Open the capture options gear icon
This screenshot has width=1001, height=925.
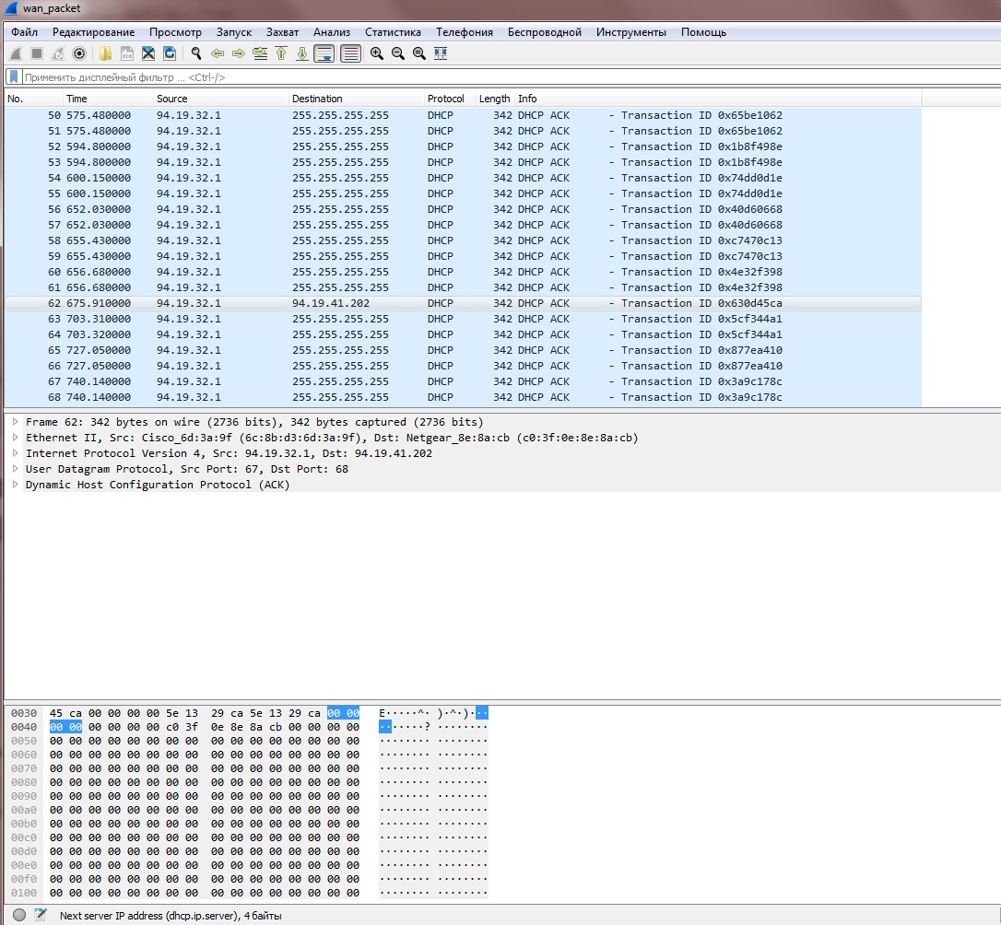click(x=79, y=53)
